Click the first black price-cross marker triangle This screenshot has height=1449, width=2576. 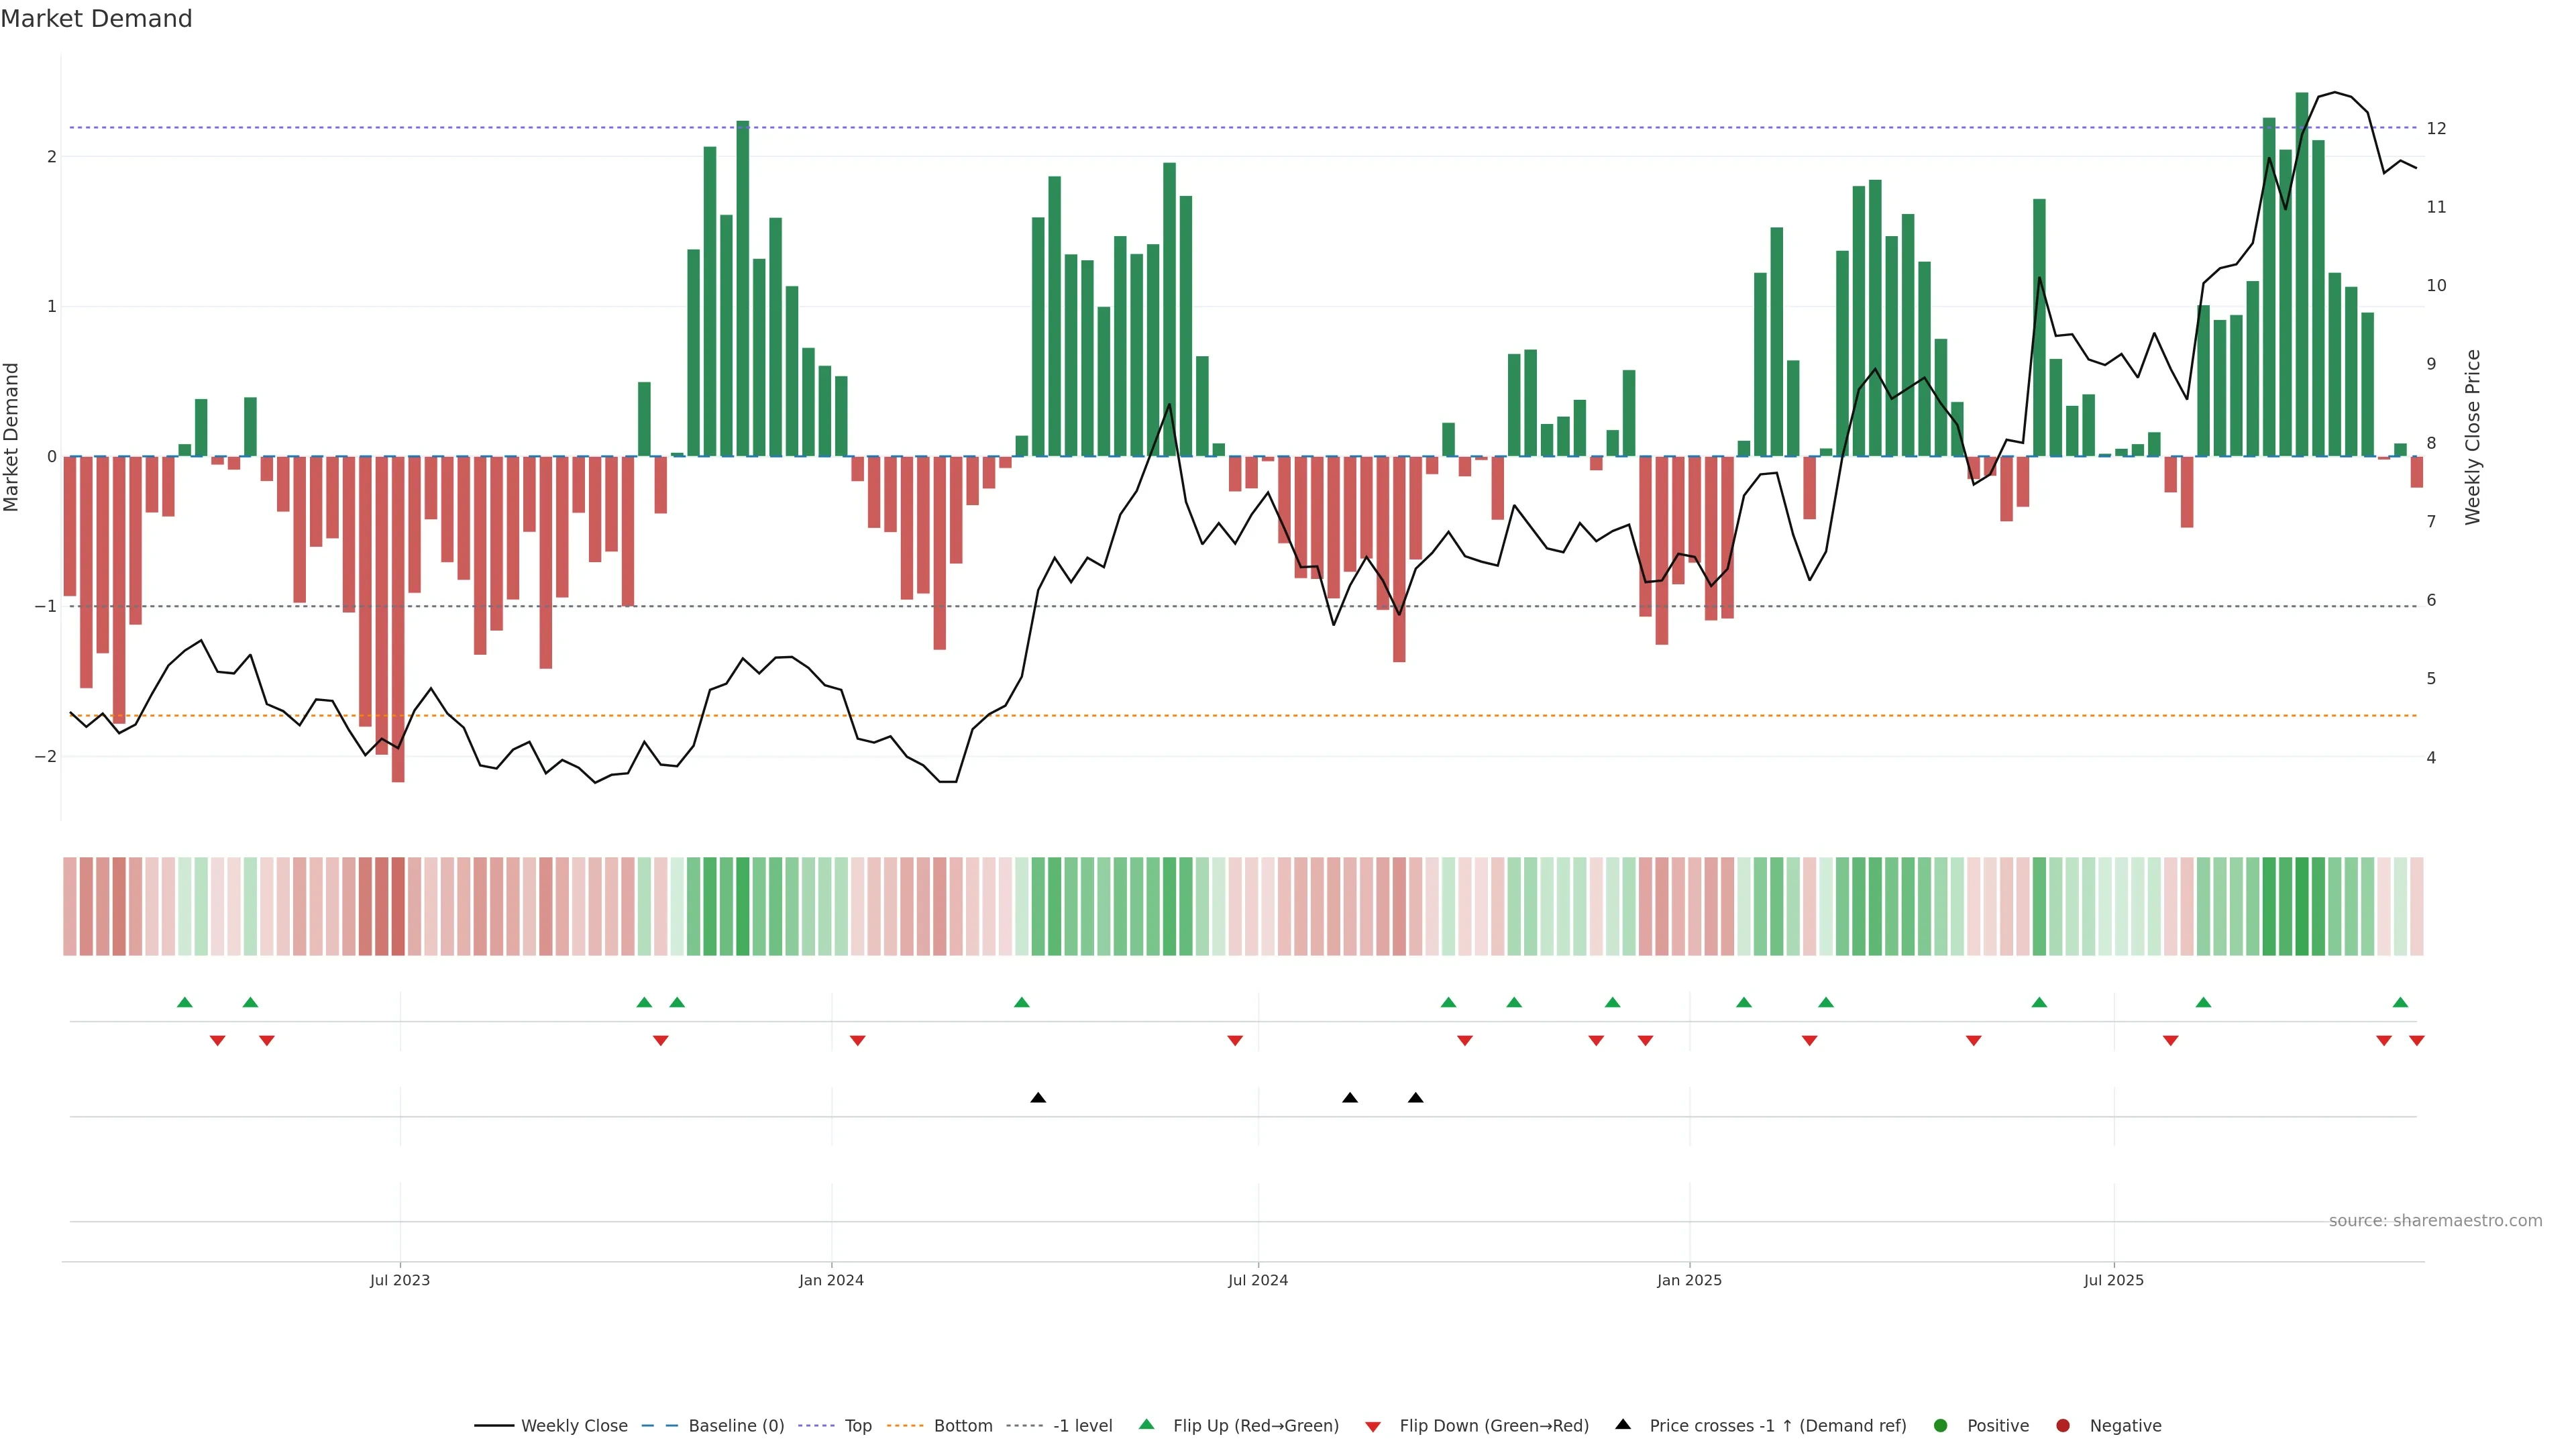pos(1038,1098)
